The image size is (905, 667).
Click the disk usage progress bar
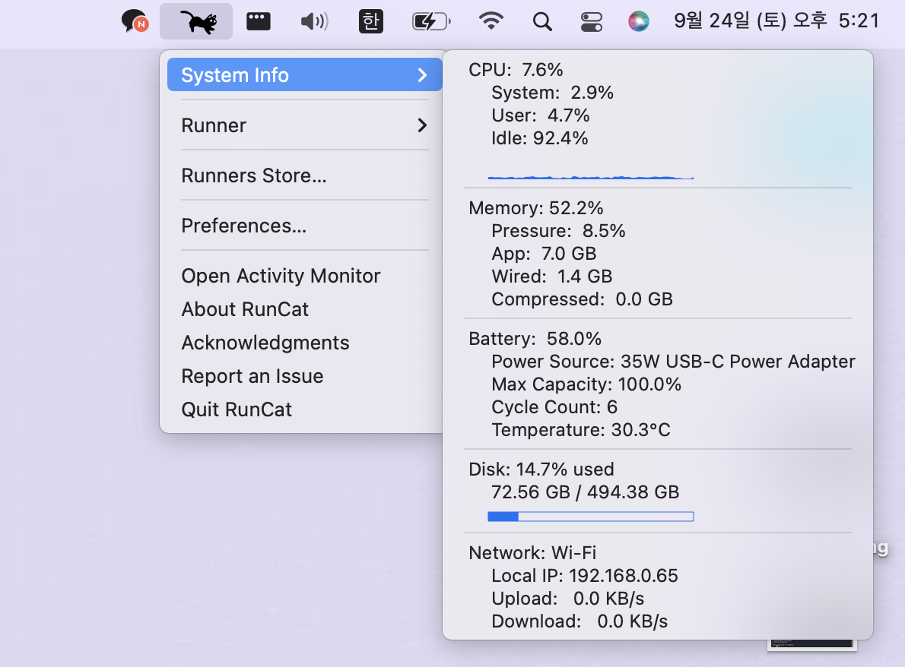(x=590, y=517)
